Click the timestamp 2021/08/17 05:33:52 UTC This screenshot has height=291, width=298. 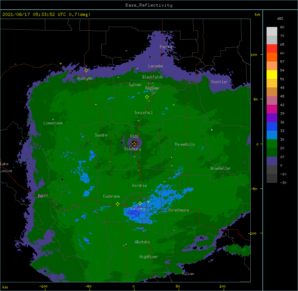coord(34,15)
